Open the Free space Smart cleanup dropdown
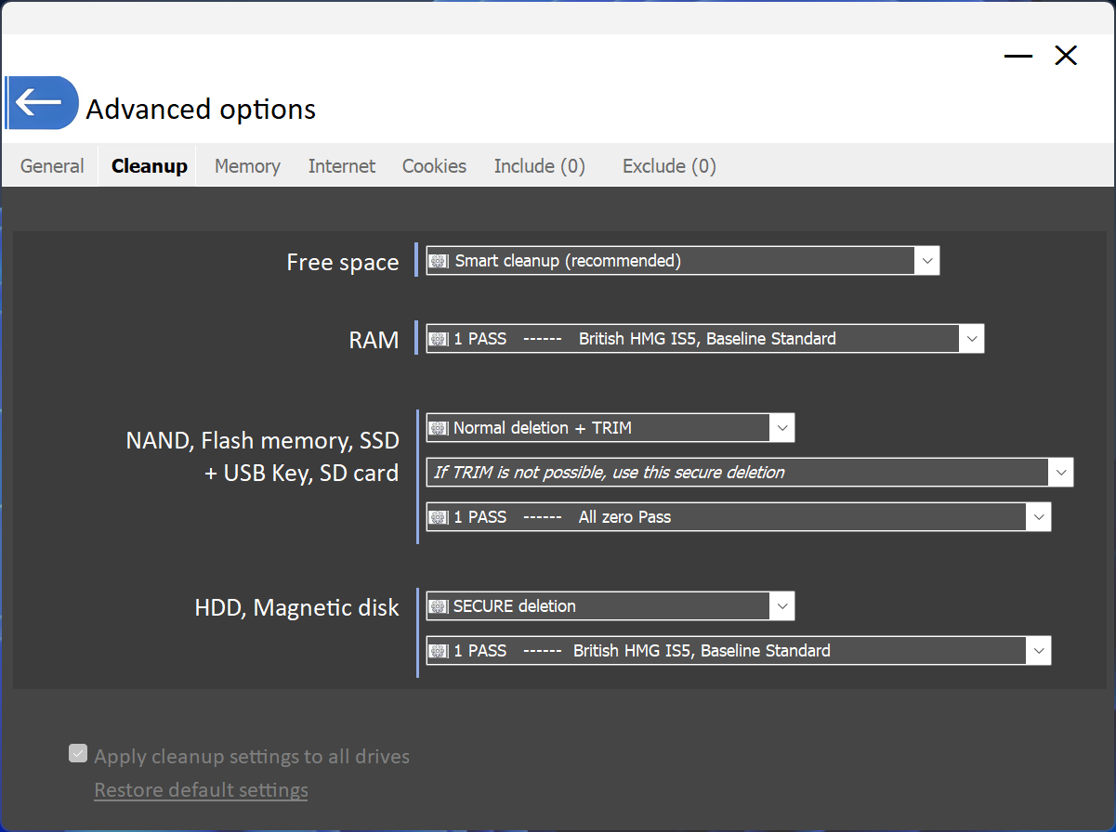1116x832 pixels. (x=683, y=261)
